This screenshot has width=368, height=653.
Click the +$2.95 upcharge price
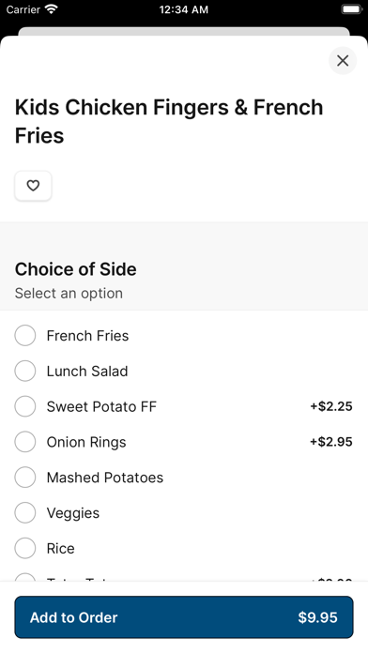point(331,442)
